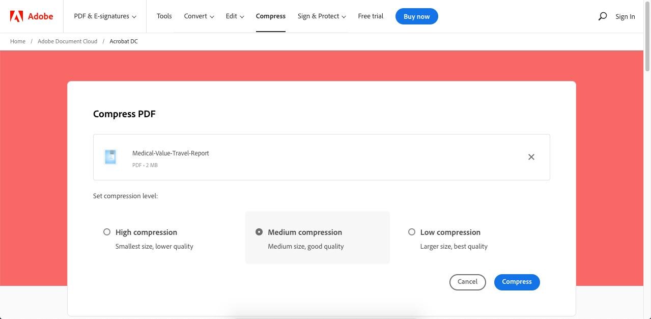Remove Medical-Value-Travel-Report using the X icon

(x=531, y=157)
